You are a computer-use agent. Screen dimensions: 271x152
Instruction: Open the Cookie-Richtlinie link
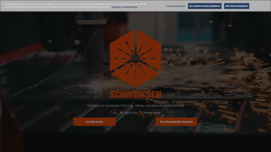[x=129, y=7]
